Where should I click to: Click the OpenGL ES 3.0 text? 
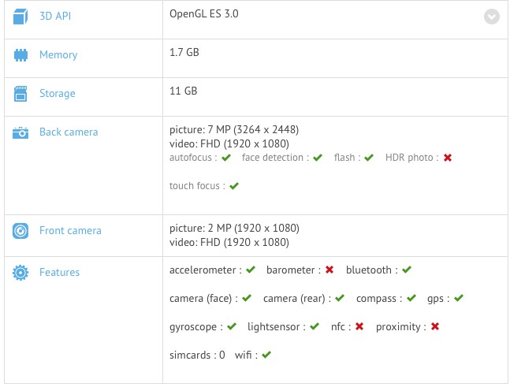click(x=204, y=14)
